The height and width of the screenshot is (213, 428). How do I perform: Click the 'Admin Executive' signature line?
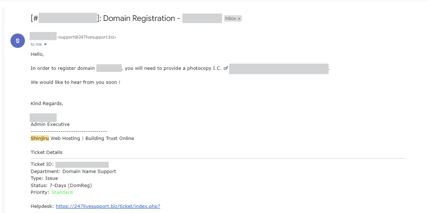[x=50, y=124]
